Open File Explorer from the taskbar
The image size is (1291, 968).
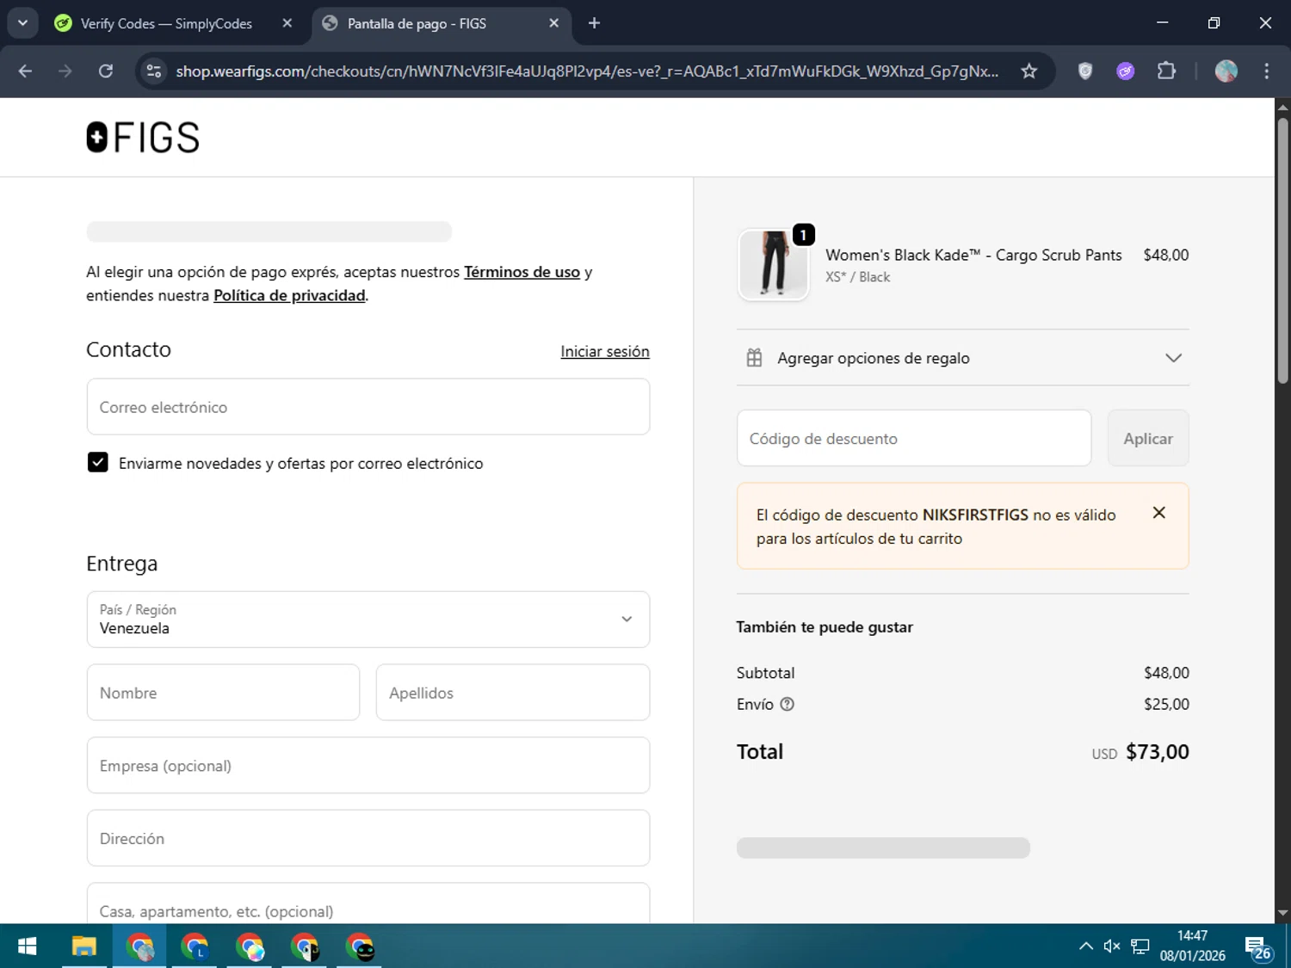pyautogui.click(x=83, y=947)
